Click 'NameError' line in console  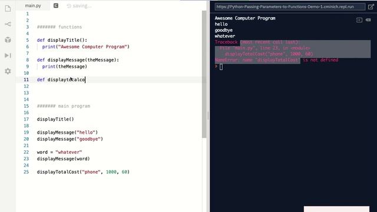tap(276, 60)
